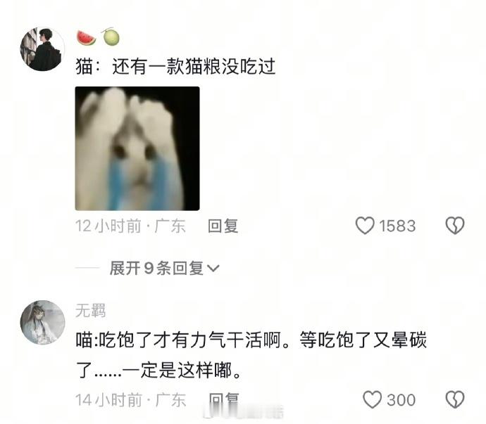Like the crying cat comment with 1583 likes
Viewport: 486px width, 424px height.
(x=365, y=226)
